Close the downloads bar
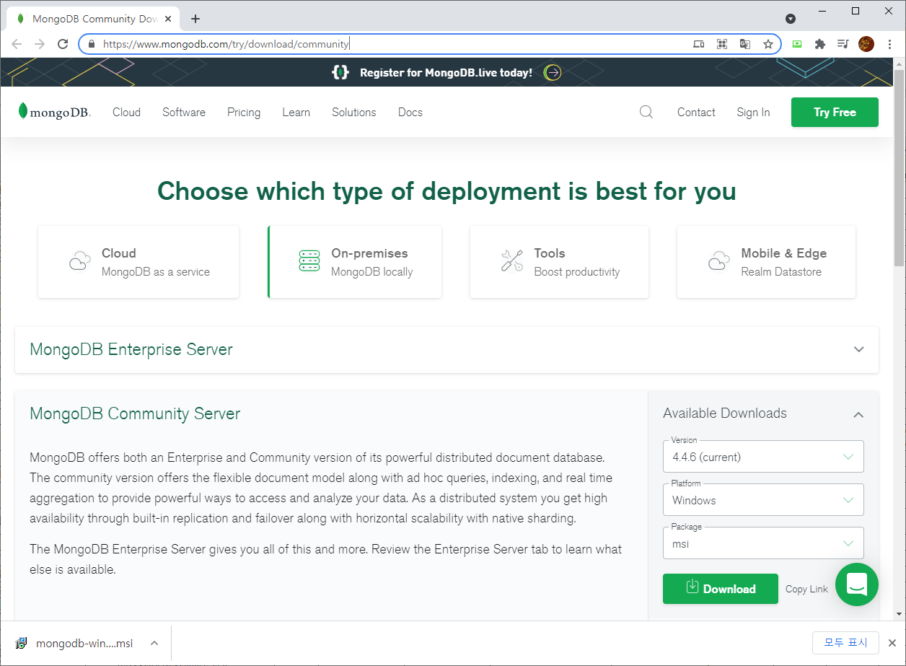Image resolution: width=906 pixels, height=666 pixels. coord(892,643)
